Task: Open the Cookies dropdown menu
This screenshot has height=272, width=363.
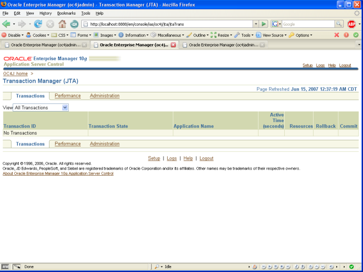Action: click(x=38, y=35)
